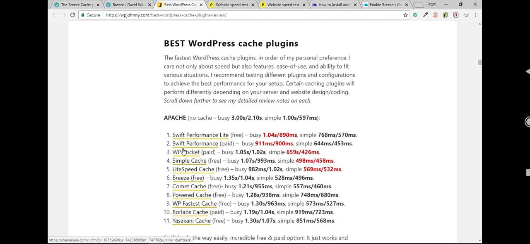The image size is (530, 244).
Task: Click the red circular extension icon
Action: click(x=435, y=15)
